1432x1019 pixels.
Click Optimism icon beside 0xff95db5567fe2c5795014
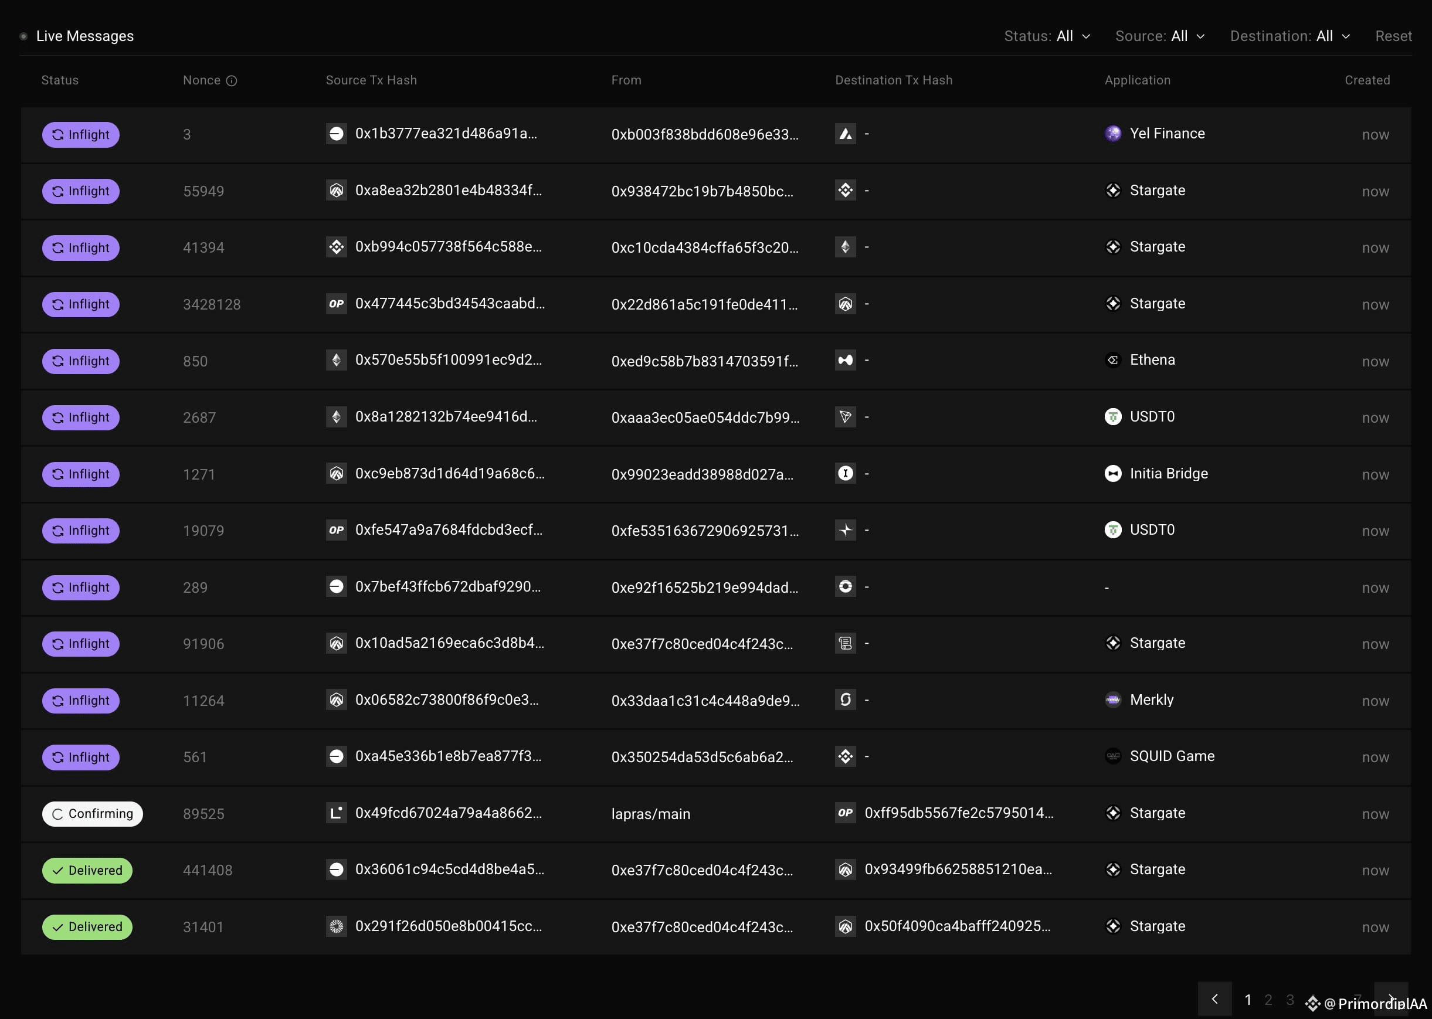(x=845, y=813)
